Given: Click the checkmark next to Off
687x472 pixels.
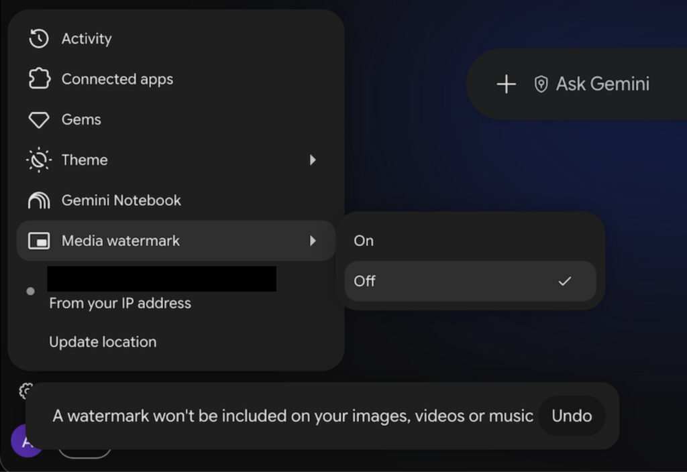Looking at the screenshot, I should (564, 281).
